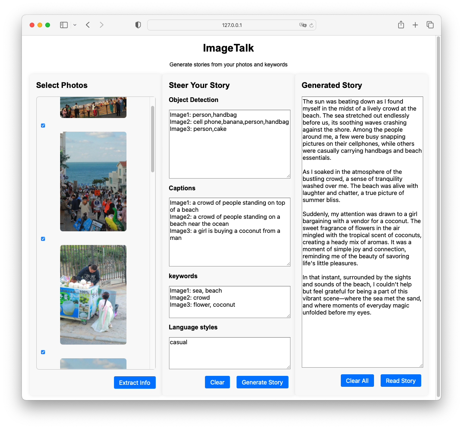Click the translate page icon
Image resolution: width=463 pixels, height=429 pixels.
(303, 25)
